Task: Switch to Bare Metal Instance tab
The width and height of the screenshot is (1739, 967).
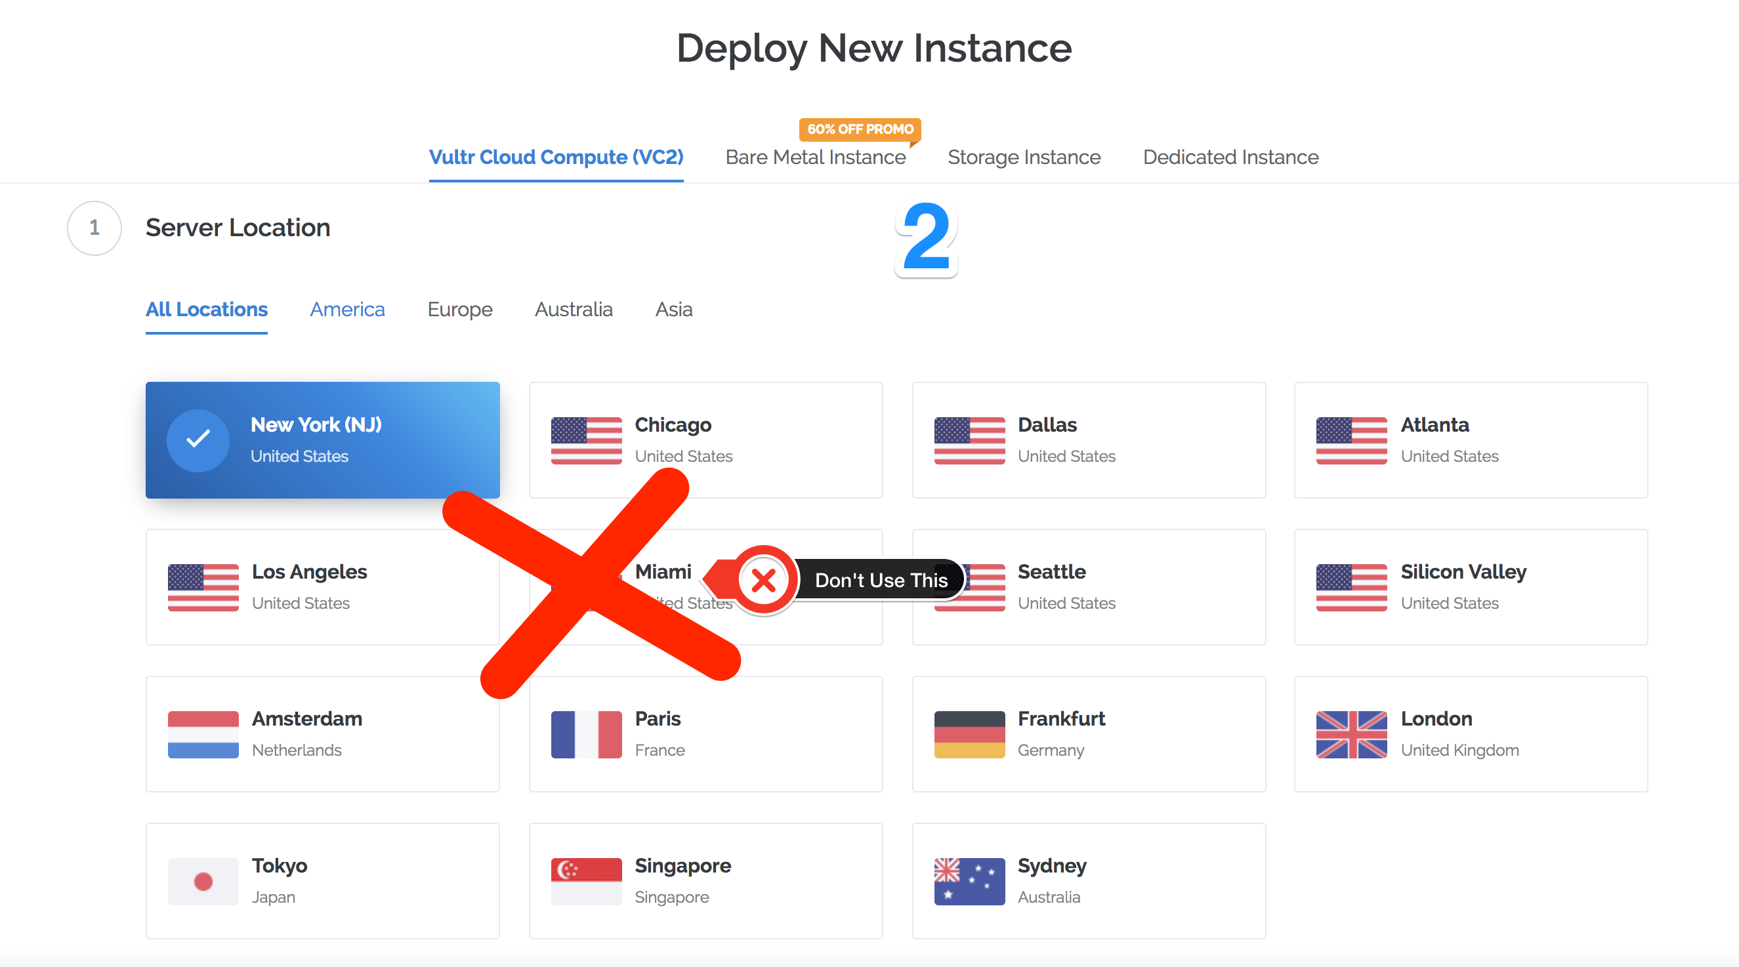Action: tap(816, 157)
